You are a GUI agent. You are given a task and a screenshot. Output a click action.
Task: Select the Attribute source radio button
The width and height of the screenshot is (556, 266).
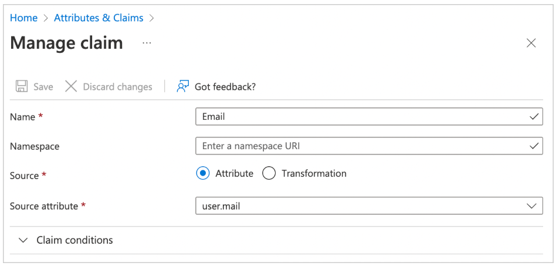coord(203,174)
